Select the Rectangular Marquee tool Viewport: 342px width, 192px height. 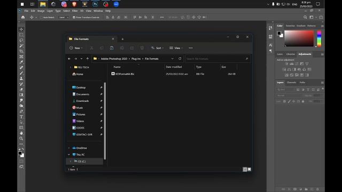point(21,35)
